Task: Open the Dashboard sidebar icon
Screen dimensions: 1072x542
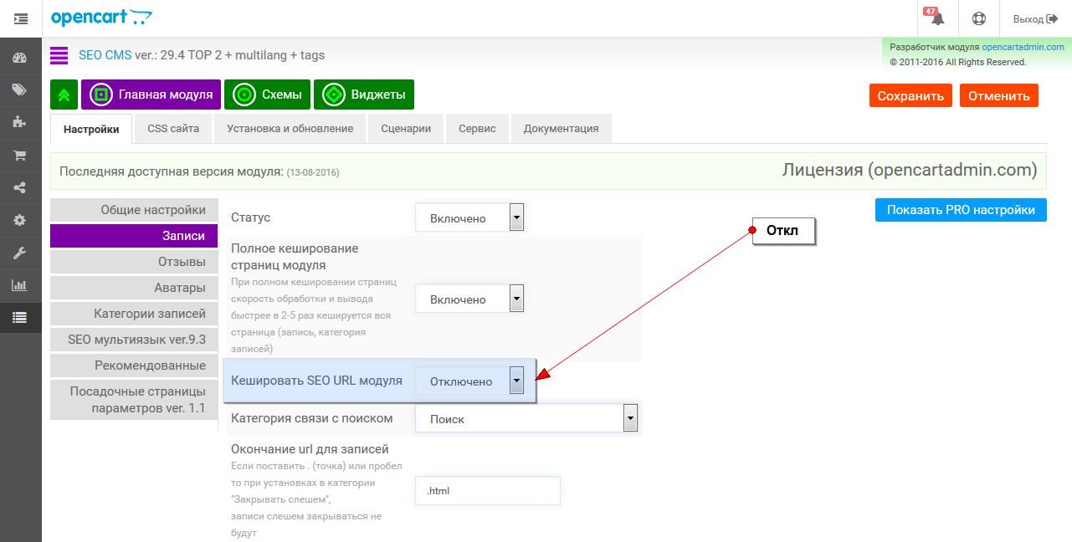Action: pos(20,59)
